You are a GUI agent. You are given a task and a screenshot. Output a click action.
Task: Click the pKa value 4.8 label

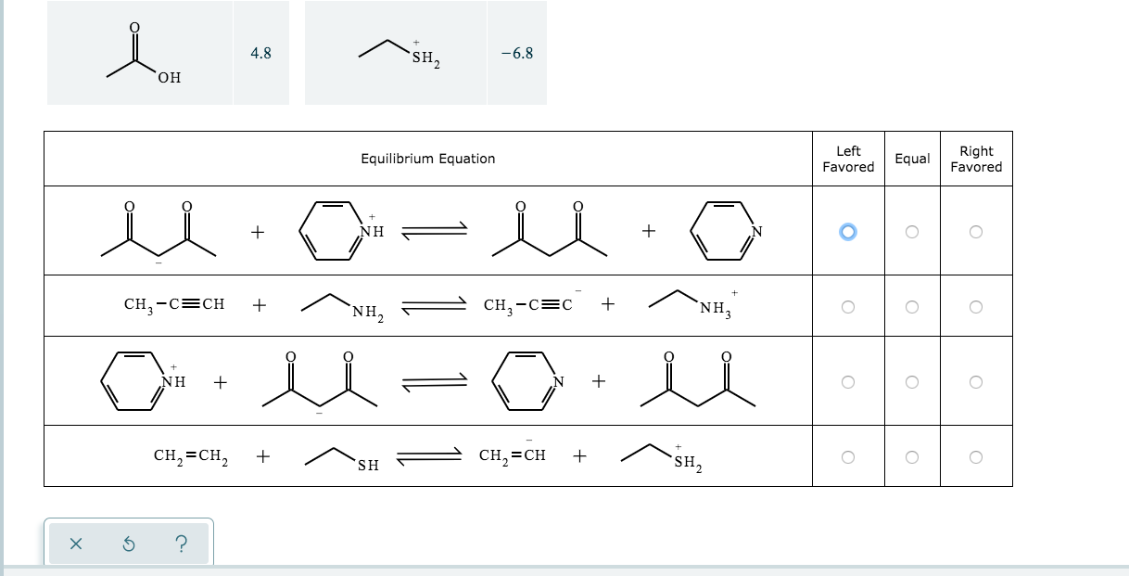pos(260,53)
